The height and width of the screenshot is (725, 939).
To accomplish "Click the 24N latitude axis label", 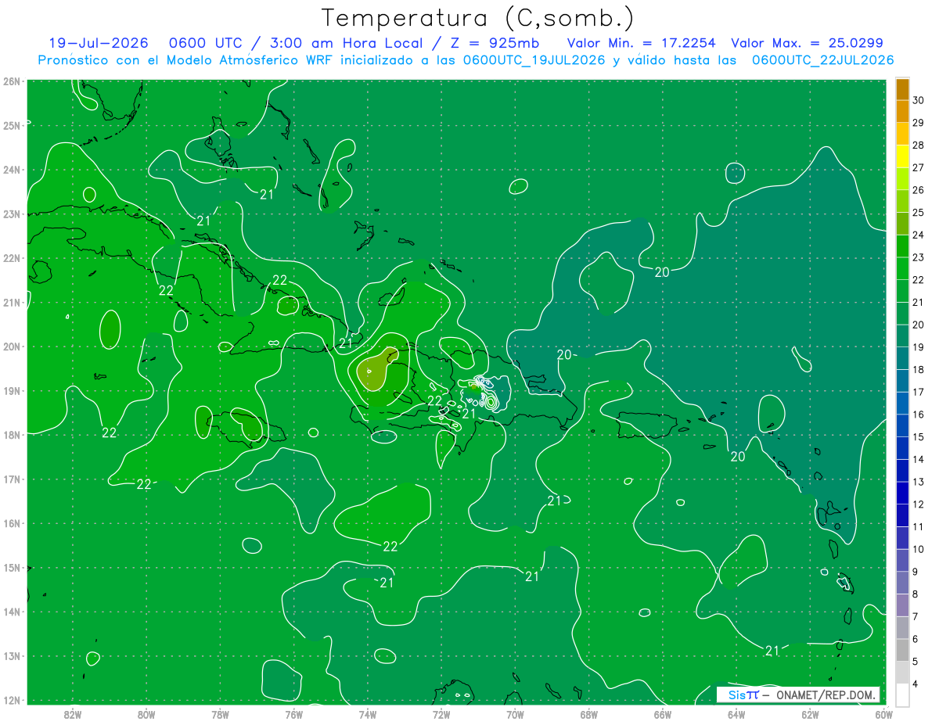I will [12, 170].
